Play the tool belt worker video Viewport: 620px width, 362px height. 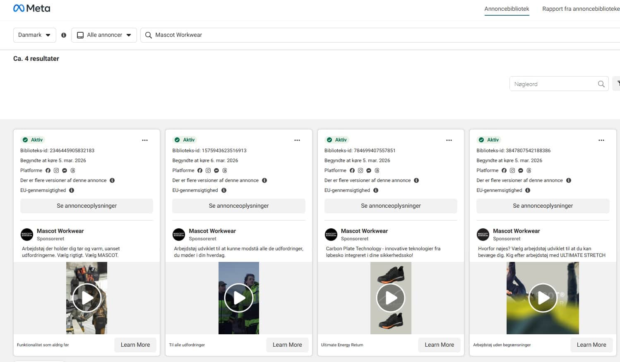(87, 298)
